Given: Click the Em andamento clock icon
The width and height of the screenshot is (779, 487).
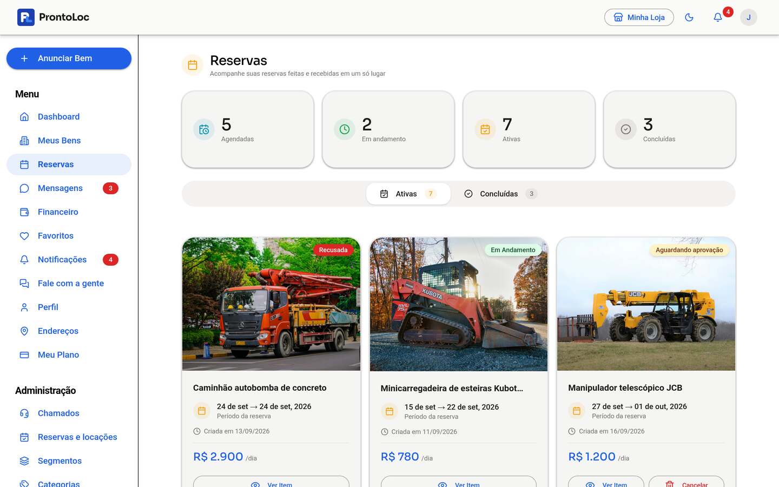Looking at the screenshot, I should 345,129.
